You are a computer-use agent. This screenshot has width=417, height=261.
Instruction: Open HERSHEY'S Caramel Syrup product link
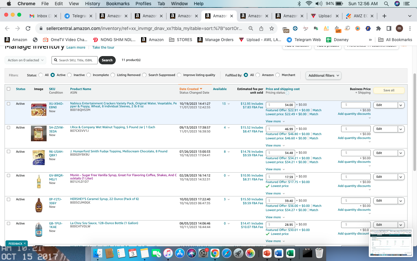click(x=104, y=199)
